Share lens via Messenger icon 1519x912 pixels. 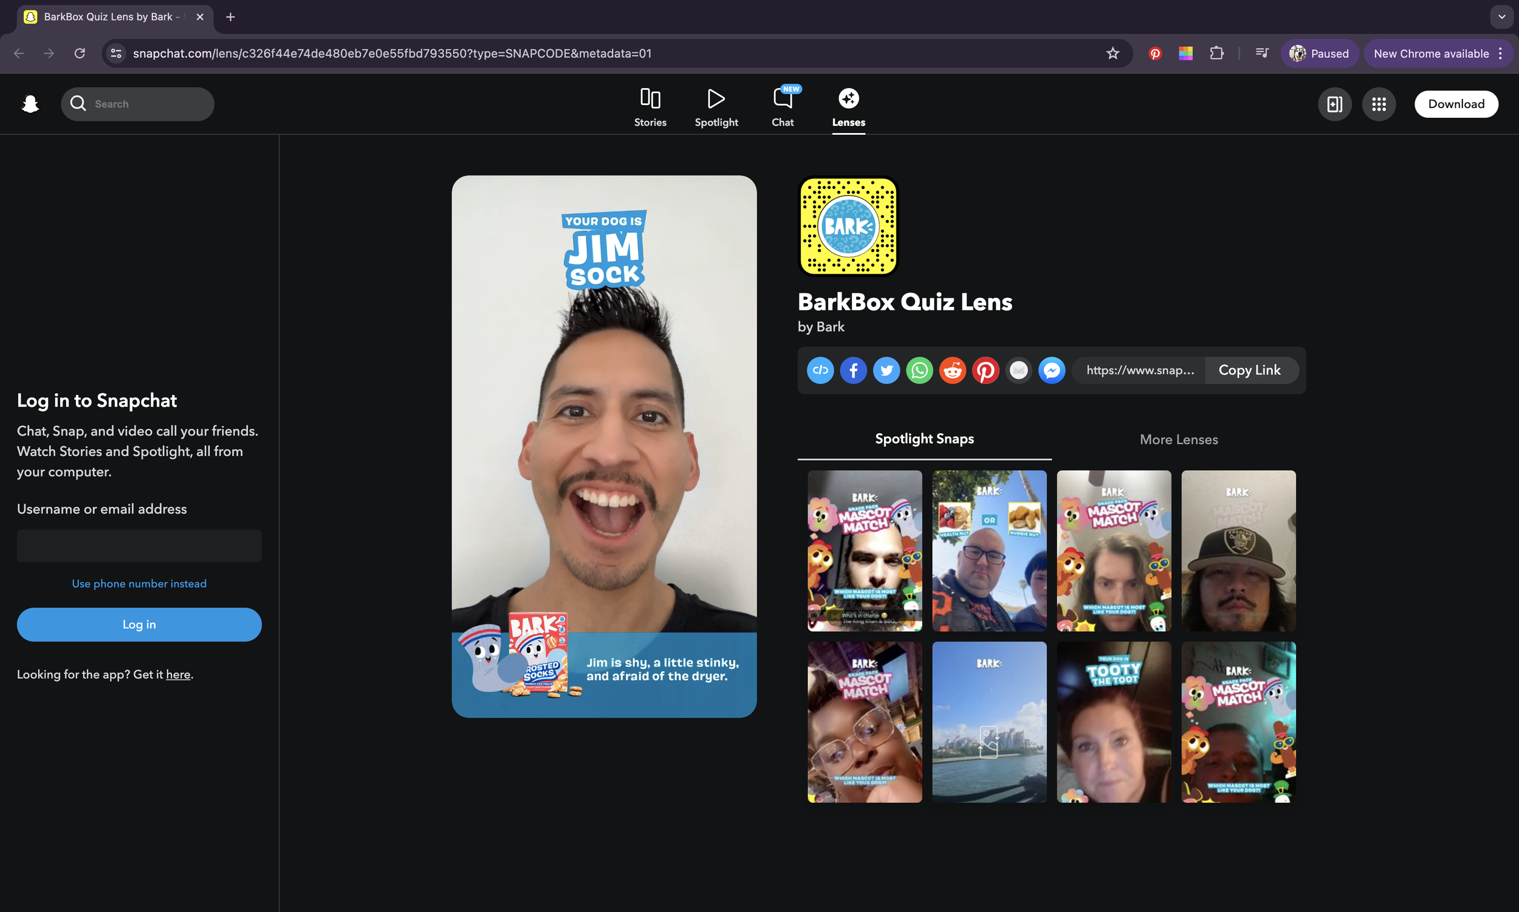[x=1051, y=371]
